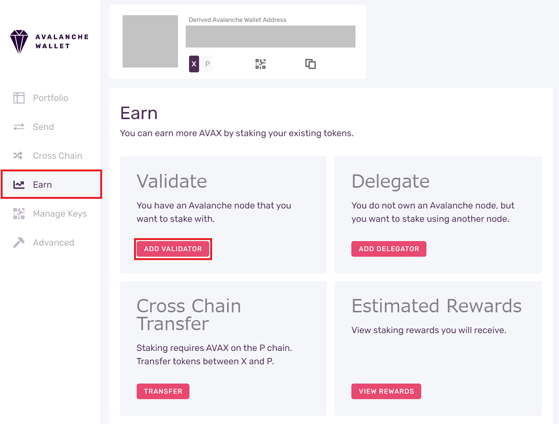Click the derived wallet address field

coord(271,36)
